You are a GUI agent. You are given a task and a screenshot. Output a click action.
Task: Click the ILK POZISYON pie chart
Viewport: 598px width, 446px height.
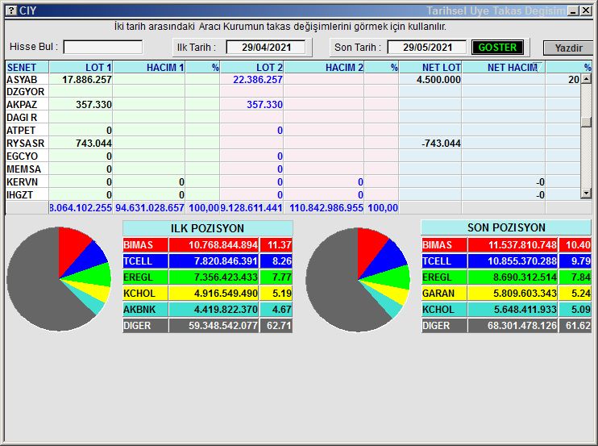point(59,279)
